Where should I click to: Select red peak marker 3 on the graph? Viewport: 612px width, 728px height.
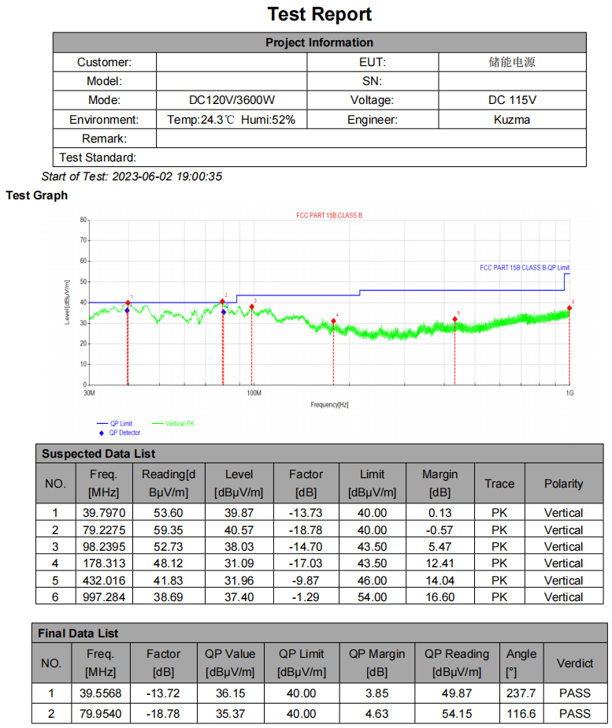(x=252, y=306)
